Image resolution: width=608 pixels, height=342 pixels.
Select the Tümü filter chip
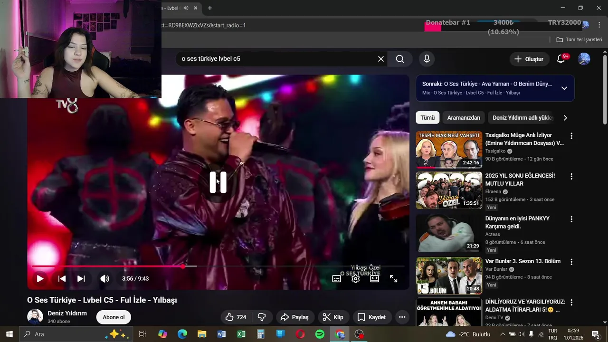tap(427, 118)
